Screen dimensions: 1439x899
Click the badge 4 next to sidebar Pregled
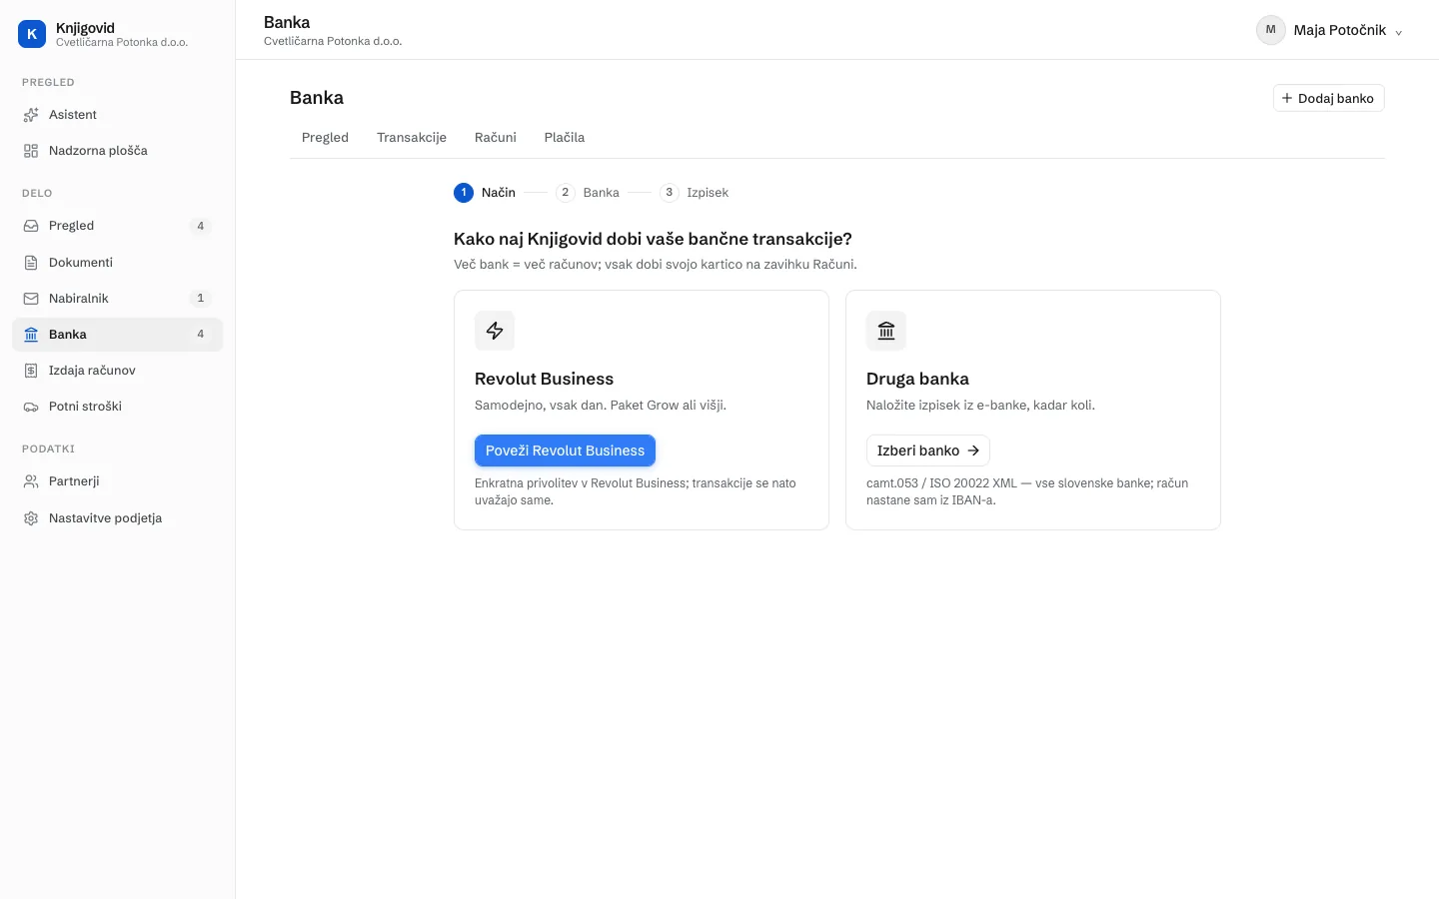tap(200, 226)
